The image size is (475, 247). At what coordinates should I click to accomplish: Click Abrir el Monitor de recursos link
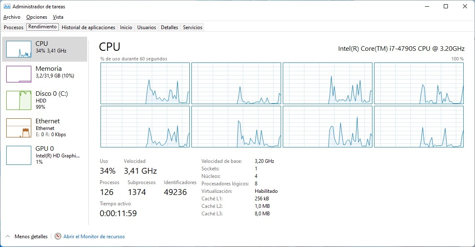tap(94, 237)
